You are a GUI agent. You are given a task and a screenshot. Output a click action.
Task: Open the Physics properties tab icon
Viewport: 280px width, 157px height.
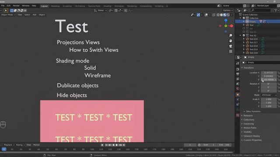[238, 99]
